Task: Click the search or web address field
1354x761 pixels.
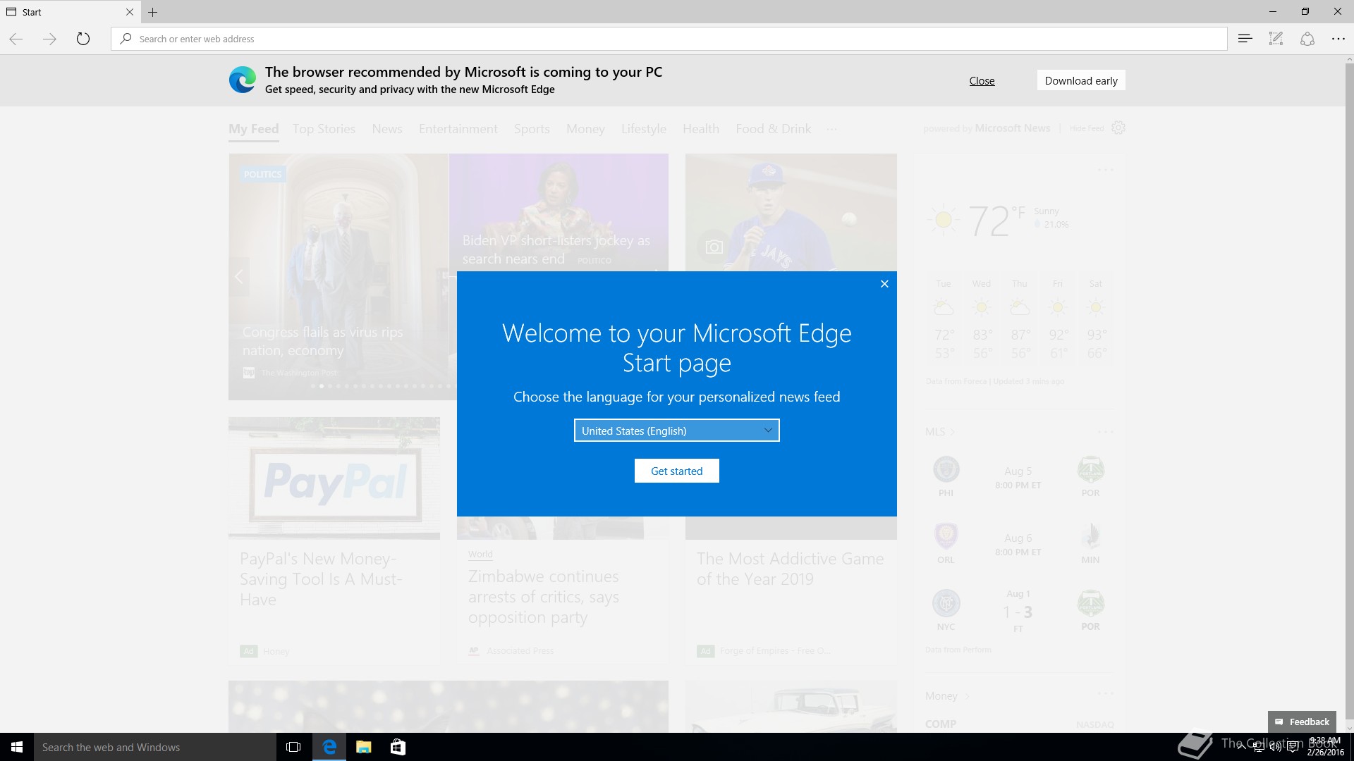Action: (669, 39)
